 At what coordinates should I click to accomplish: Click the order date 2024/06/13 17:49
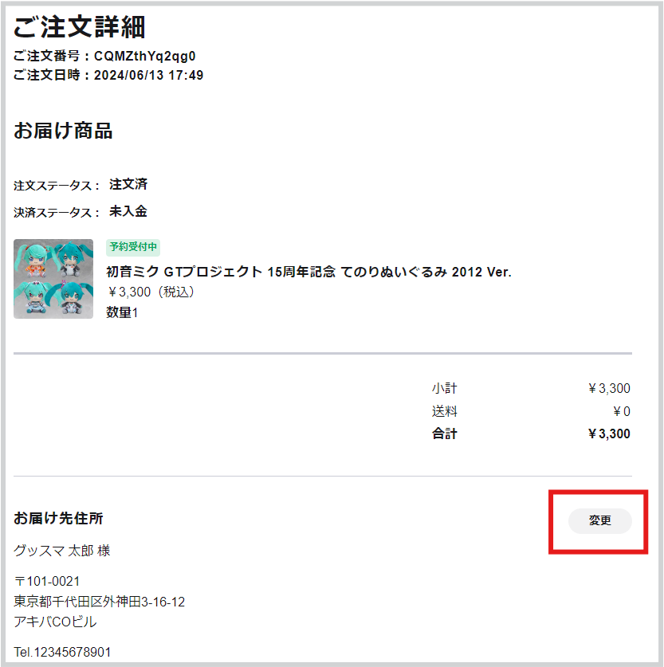point(148,76)
